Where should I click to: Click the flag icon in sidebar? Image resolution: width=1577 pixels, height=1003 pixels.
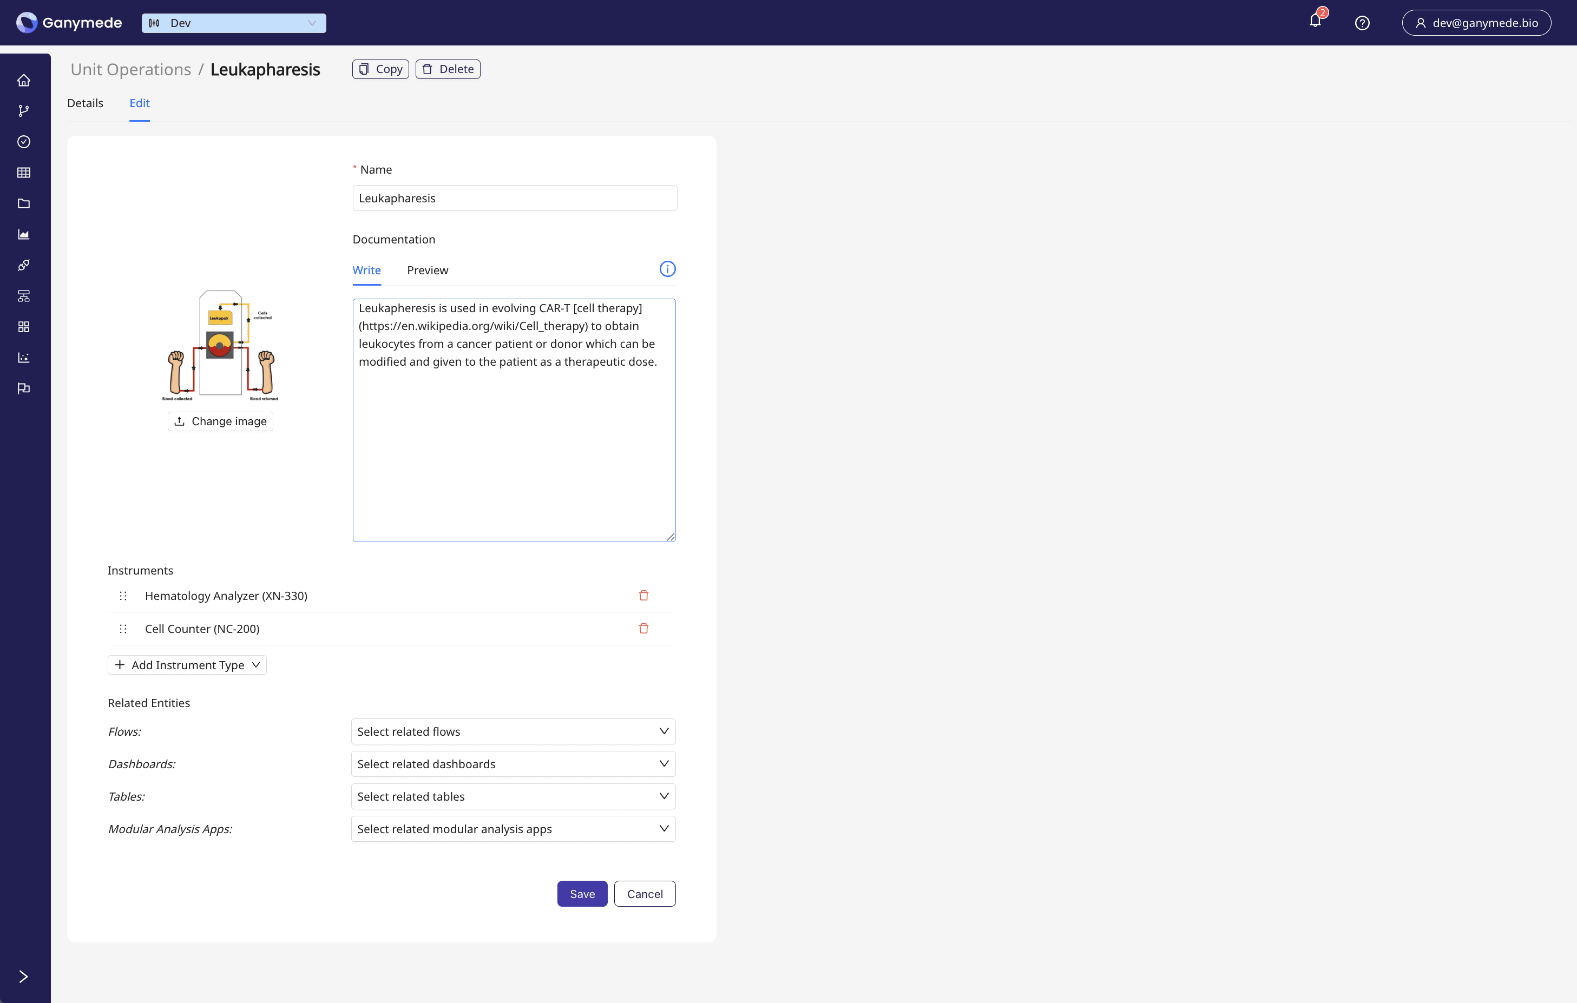[24, 388]
